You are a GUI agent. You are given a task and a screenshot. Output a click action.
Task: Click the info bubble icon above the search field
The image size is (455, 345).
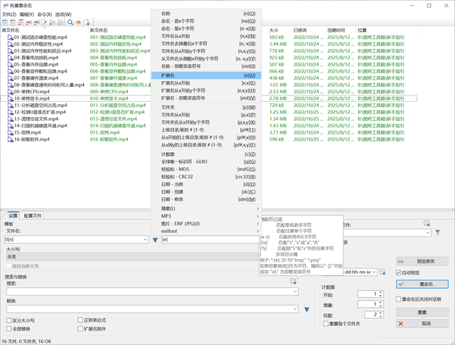[x=293, y=281]
